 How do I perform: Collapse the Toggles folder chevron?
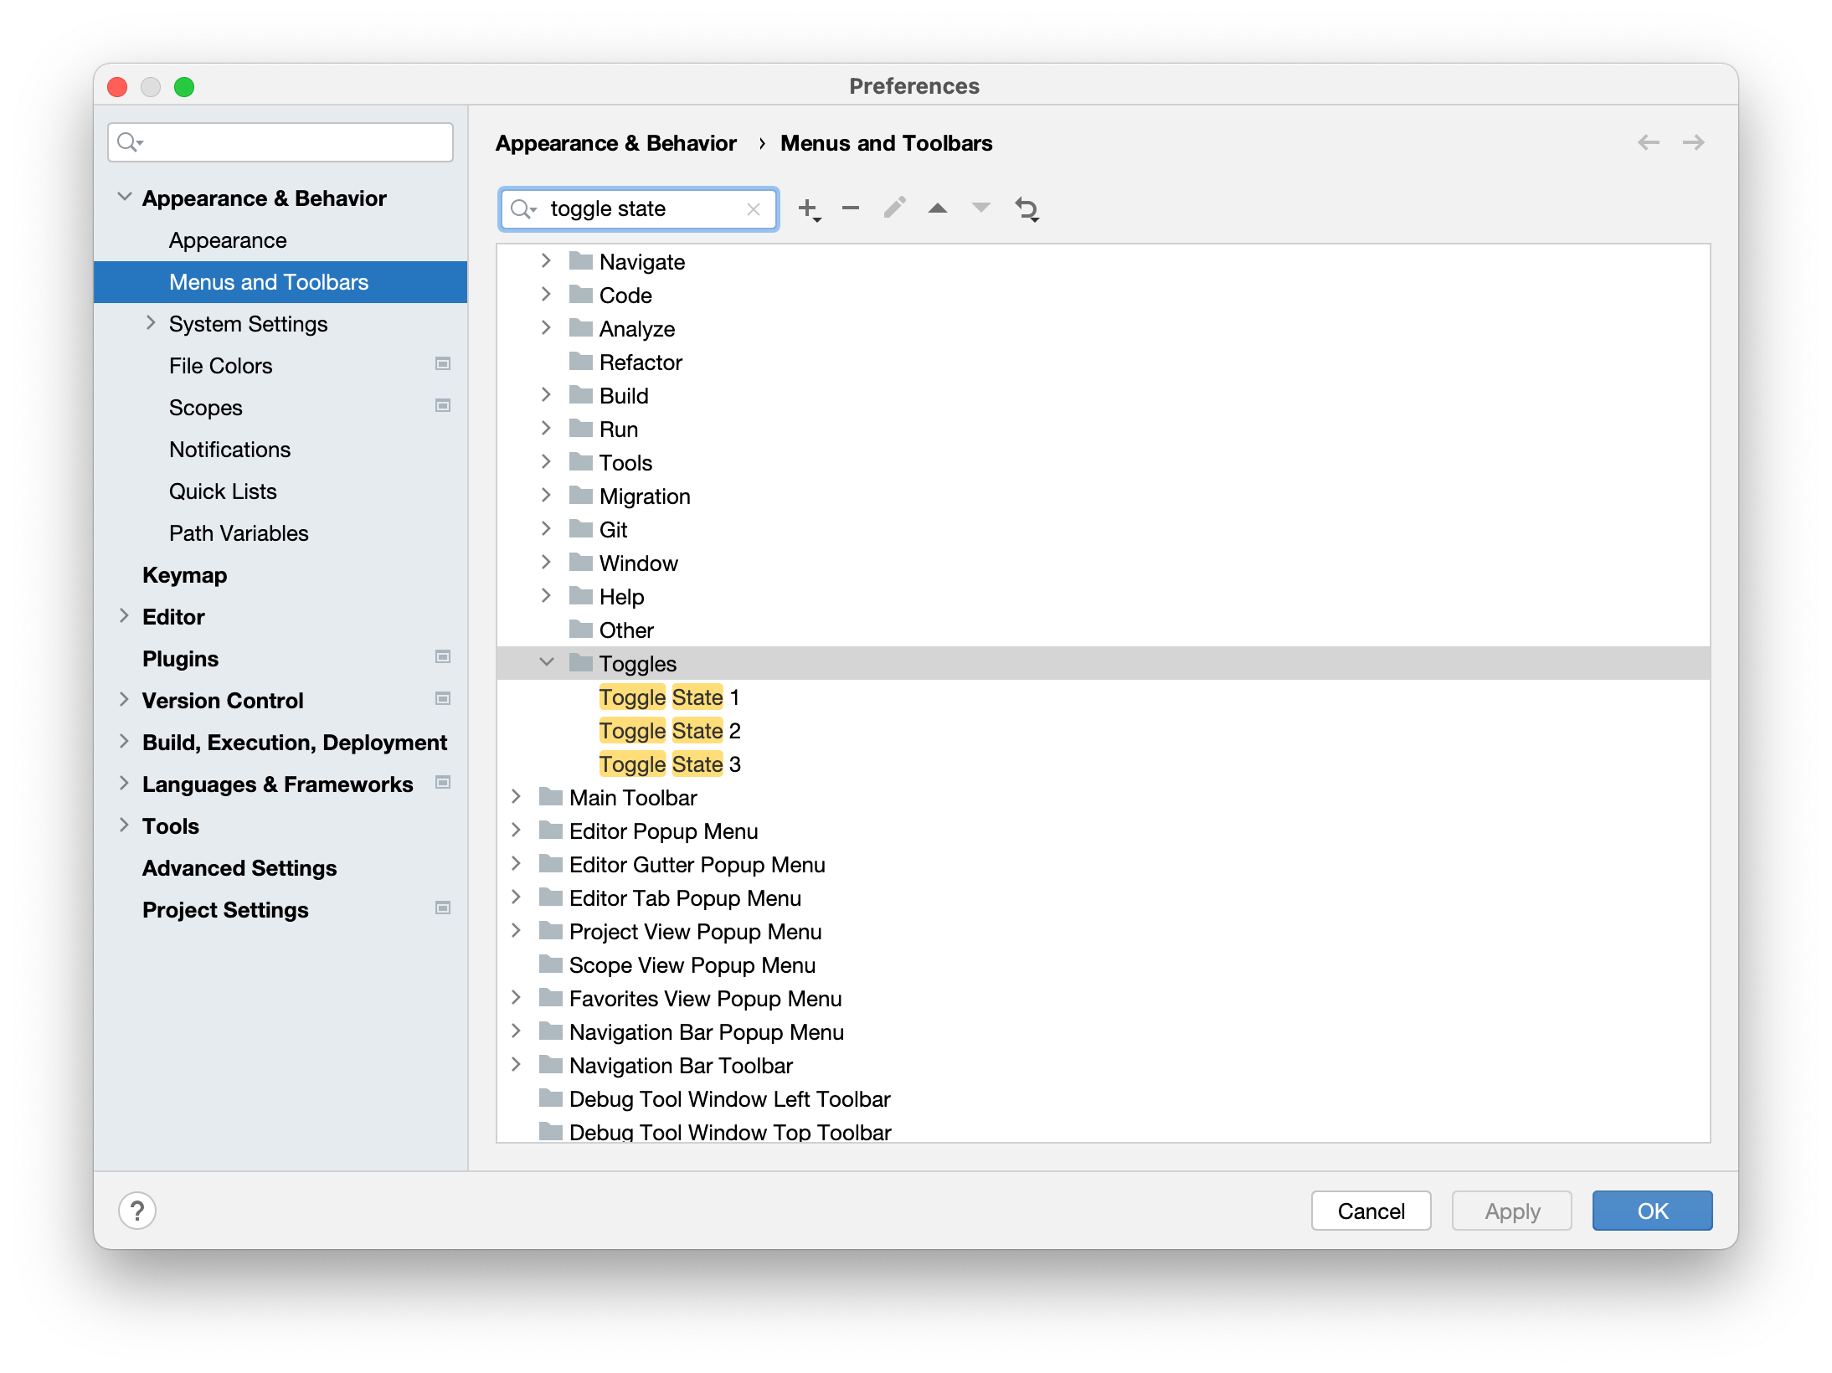(547, 662)
